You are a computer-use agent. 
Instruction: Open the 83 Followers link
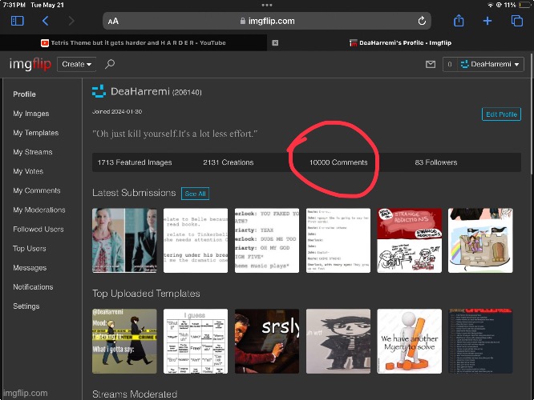[x=435, y=162]
